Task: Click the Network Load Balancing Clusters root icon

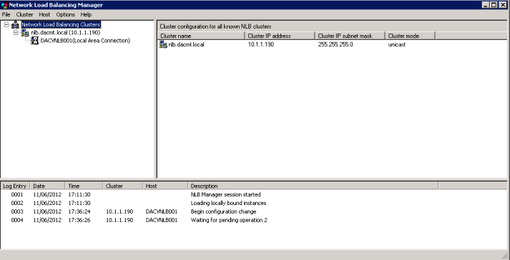Action: (x=15, y=25)
